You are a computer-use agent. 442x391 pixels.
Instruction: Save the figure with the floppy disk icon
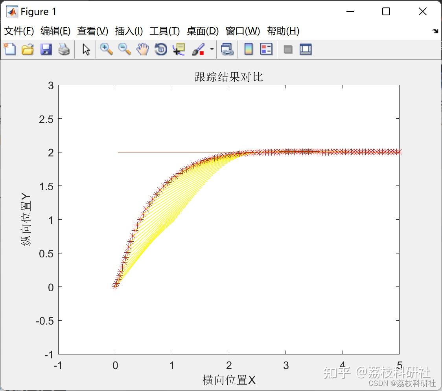click(46, 49)
